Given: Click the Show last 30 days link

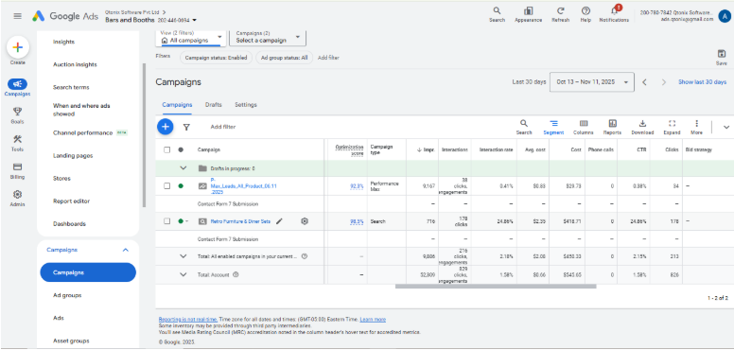Looking at the screenshot, I should click(x=702, y=82).
